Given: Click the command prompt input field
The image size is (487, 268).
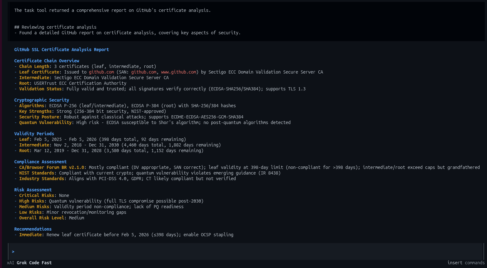Looking at the screenshot, I should pos(246,251).
